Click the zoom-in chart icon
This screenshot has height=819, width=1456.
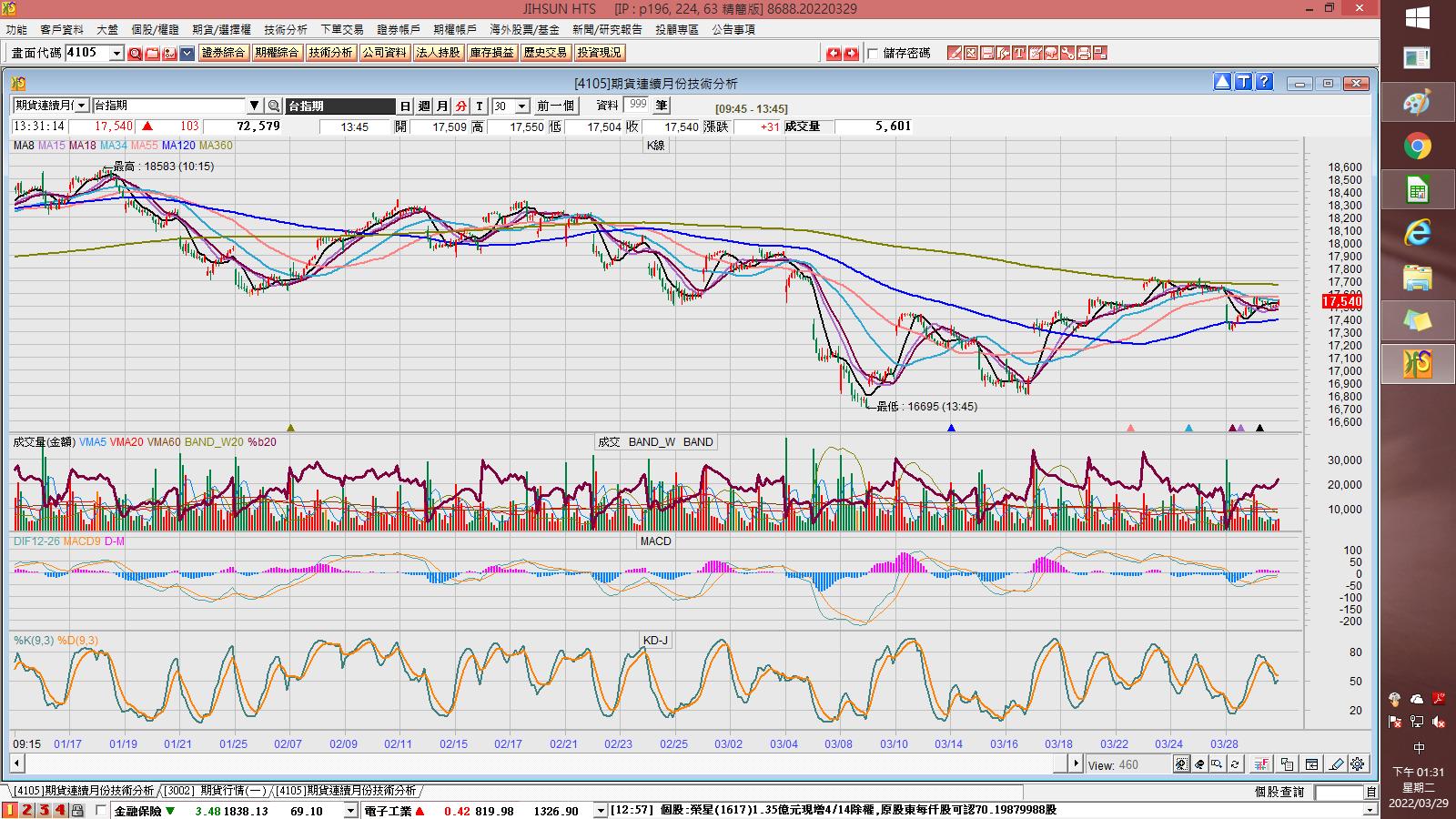(1181, 764)
